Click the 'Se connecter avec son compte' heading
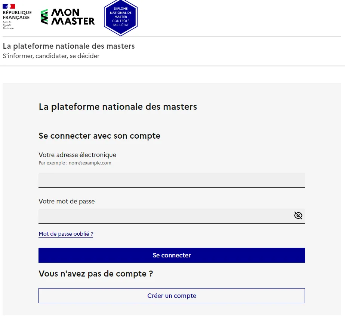Screen dimensions: 345x320 99,136
